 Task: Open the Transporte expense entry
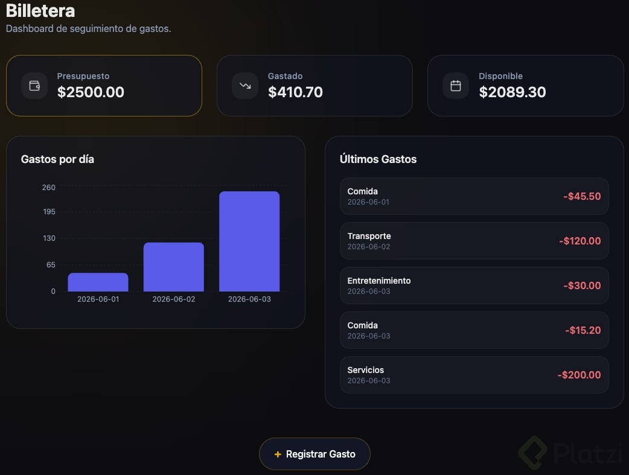(474, 241)
